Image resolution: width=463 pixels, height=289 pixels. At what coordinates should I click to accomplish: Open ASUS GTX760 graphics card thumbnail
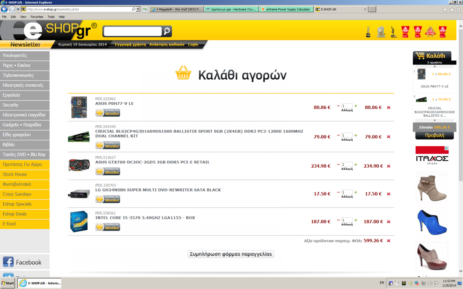(79, 165)
